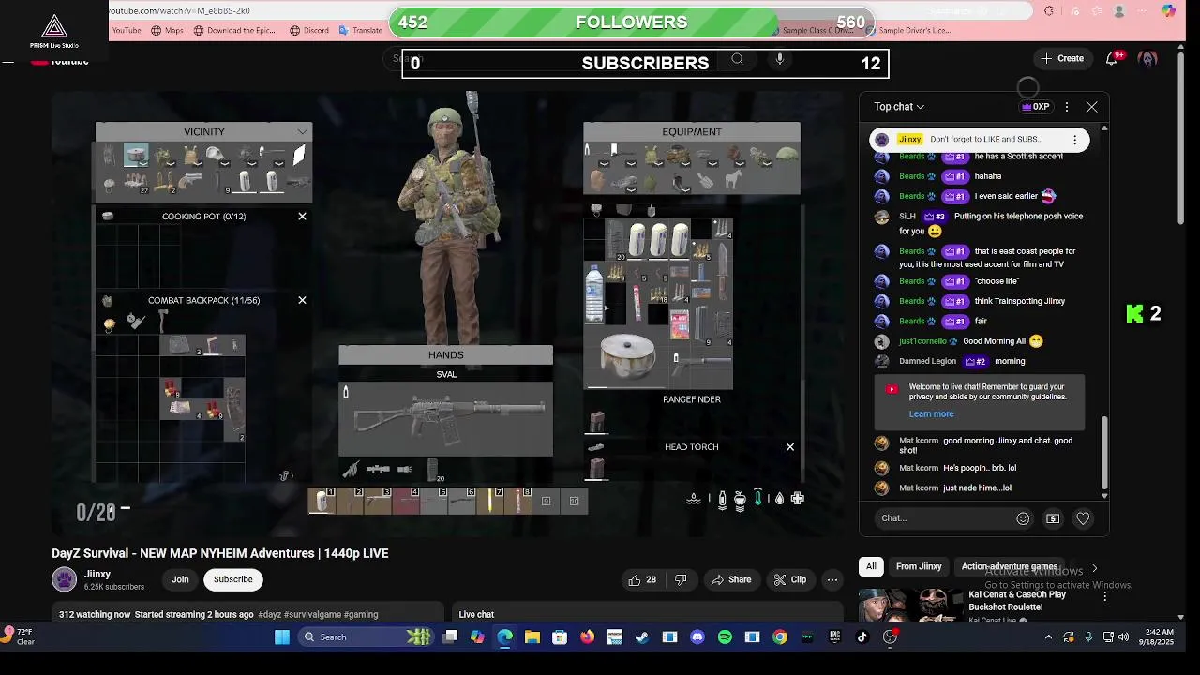Select the SVAL rifle in Hands
1200x675 pixels.
[x=446, y=420]
